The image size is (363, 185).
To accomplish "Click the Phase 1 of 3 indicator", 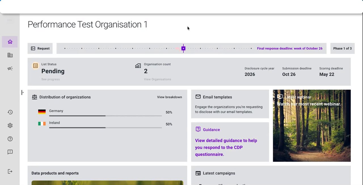I will [x=342, y=49].
